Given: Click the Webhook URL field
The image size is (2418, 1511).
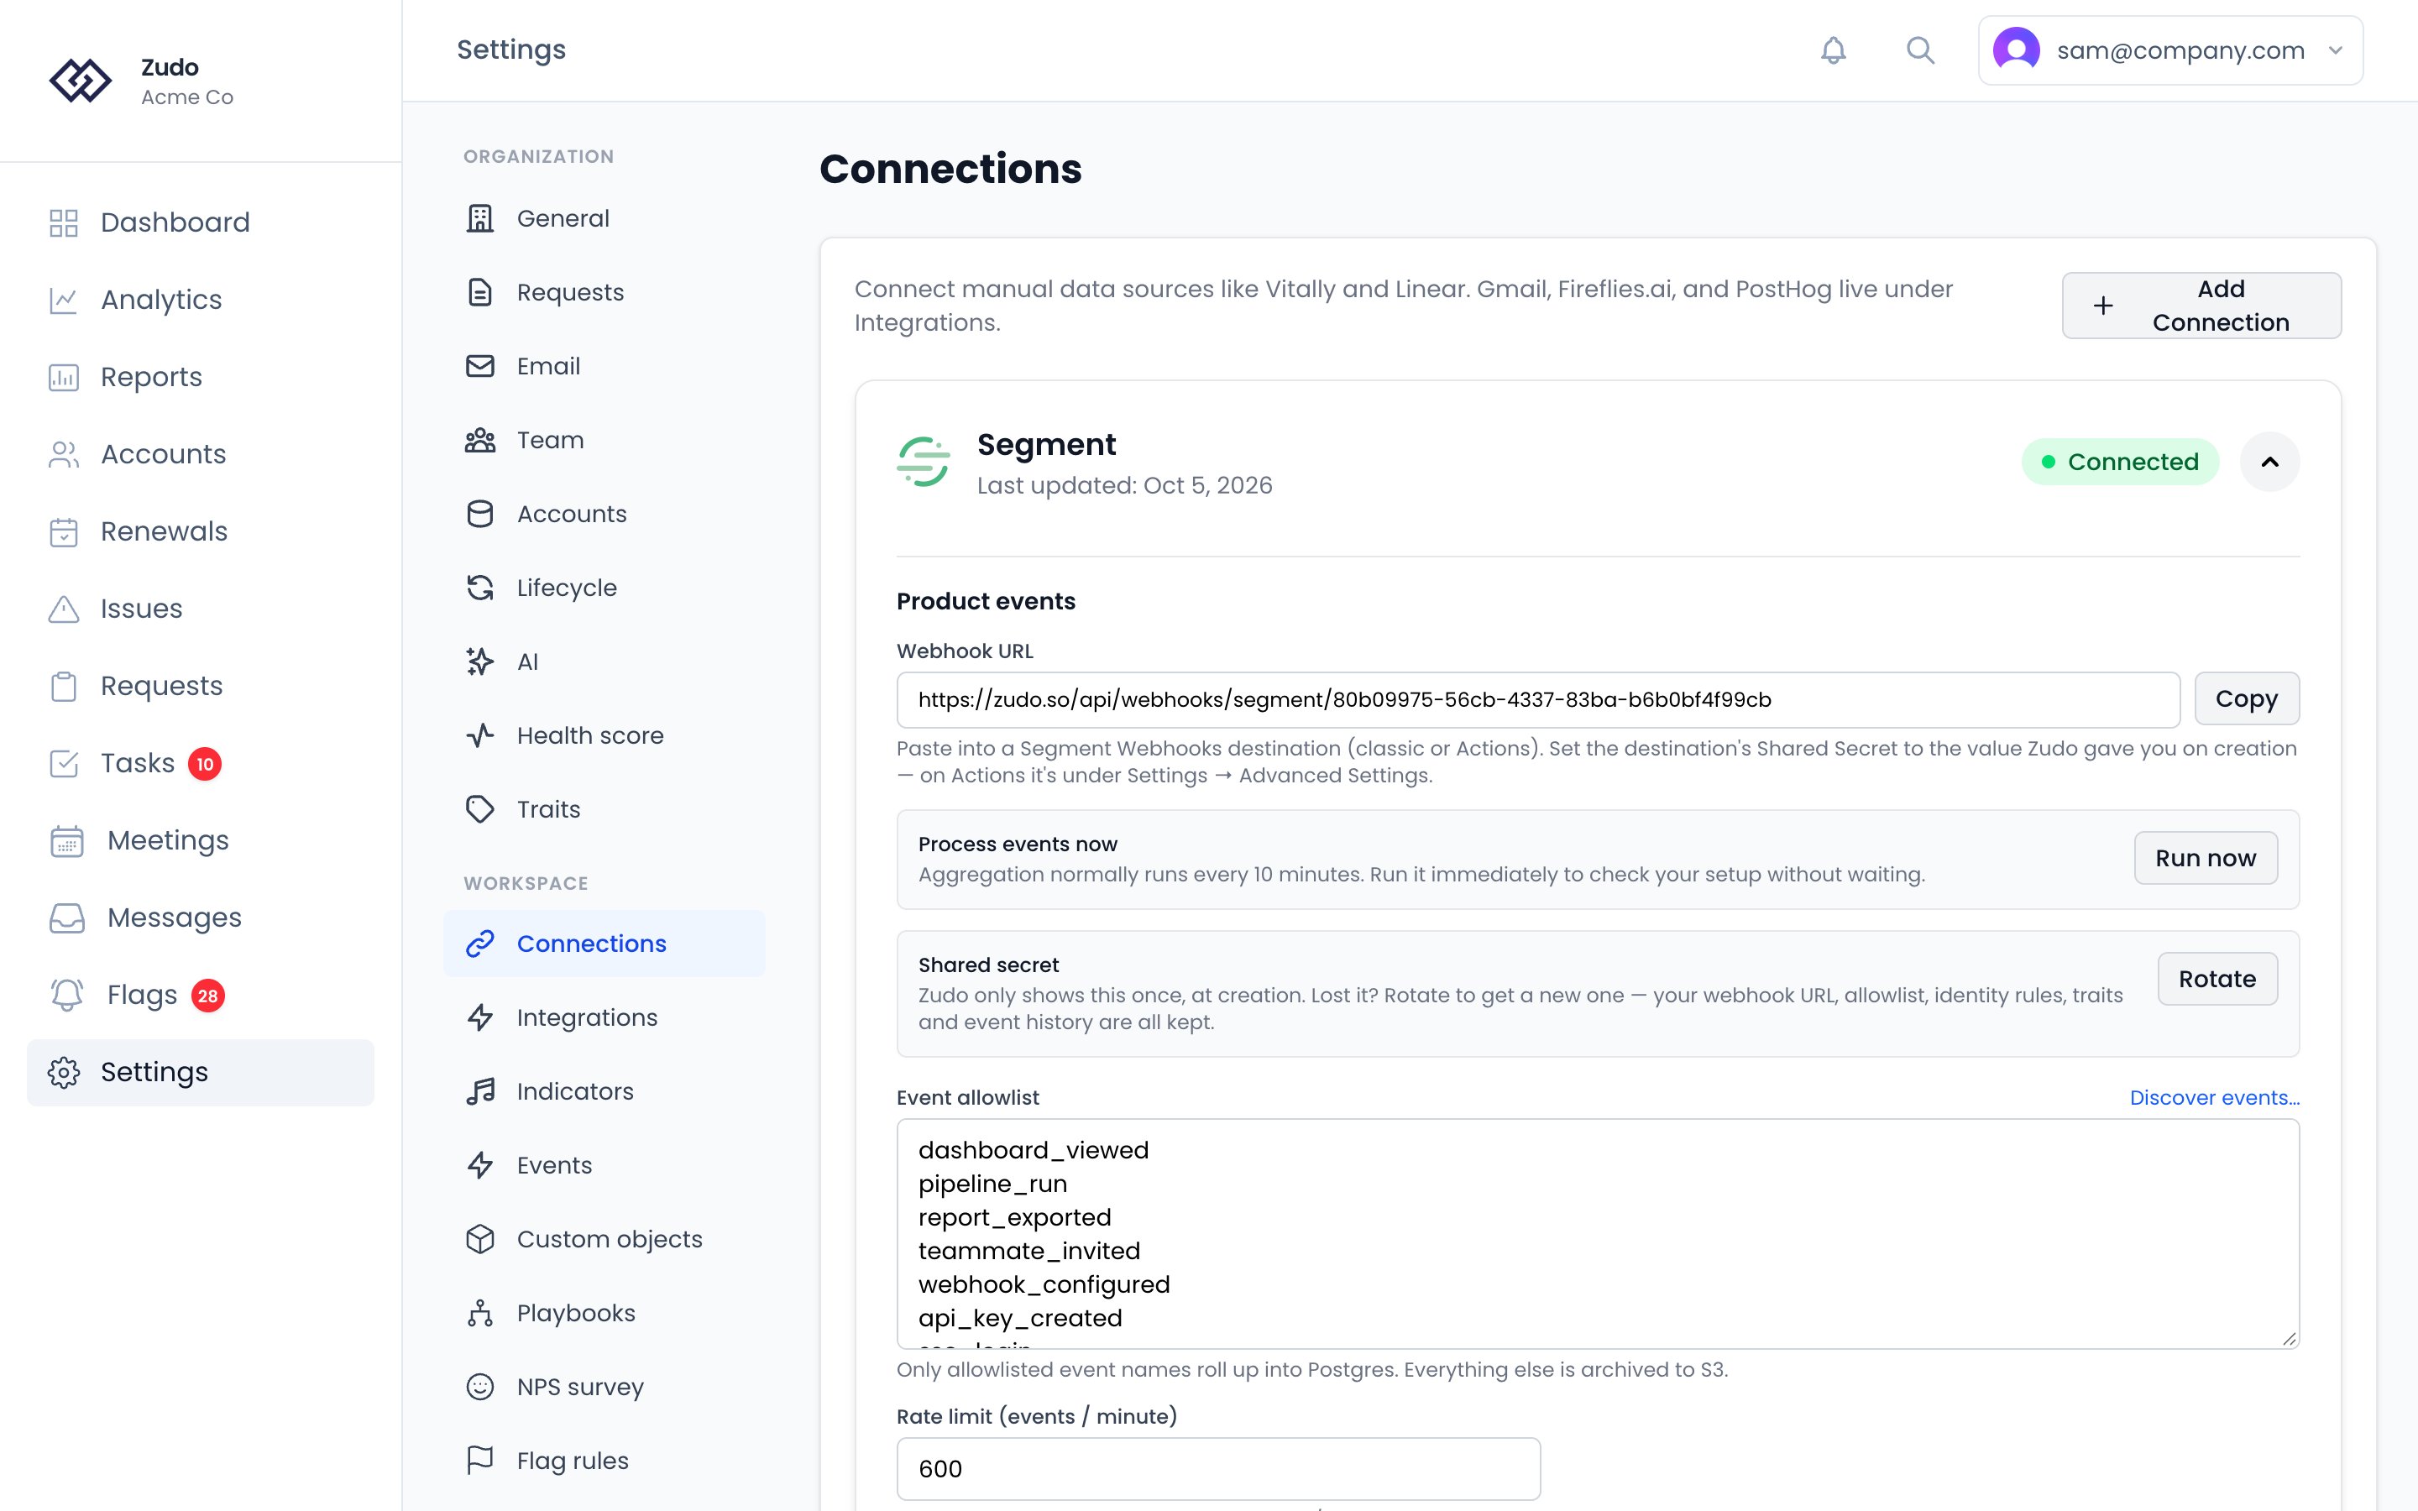Looking at the screenshot, I should pyautogui.click(x=1538, y=699).
